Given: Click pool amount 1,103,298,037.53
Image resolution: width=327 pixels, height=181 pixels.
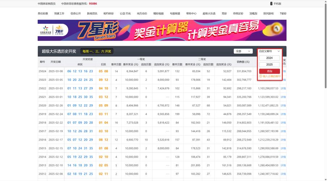Looking at the screenshot, I should [268, 88].
